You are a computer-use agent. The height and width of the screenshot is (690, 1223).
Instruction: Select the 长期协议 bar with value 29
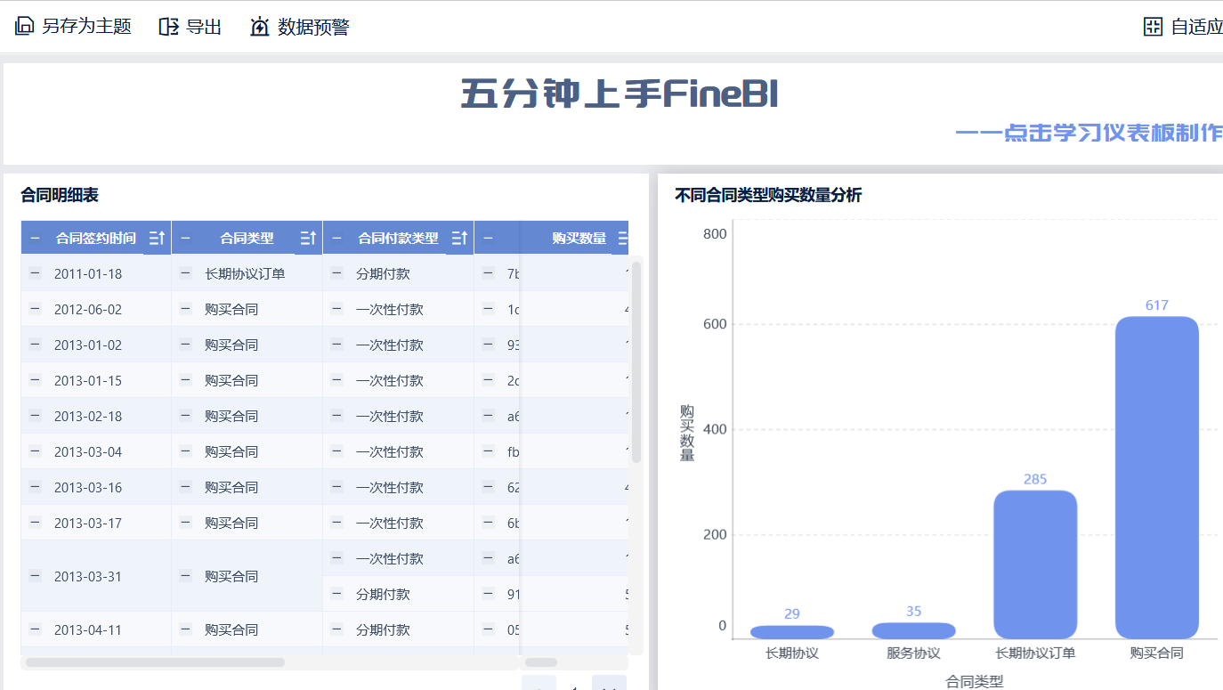pos(792,632)
